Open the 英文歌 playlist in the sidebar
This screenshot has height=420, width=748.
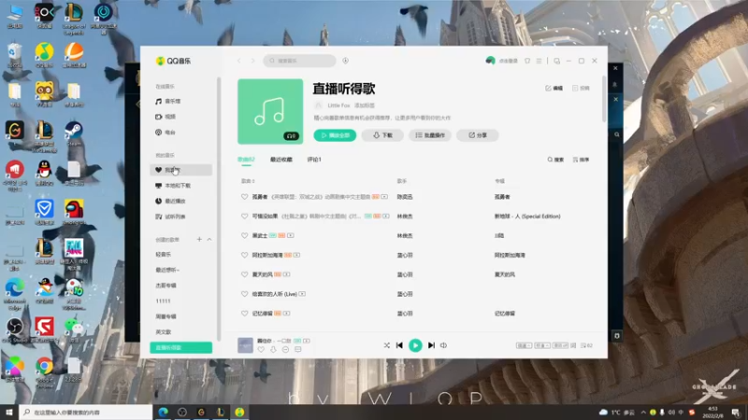pyautogui.click(x=163, y=332)
